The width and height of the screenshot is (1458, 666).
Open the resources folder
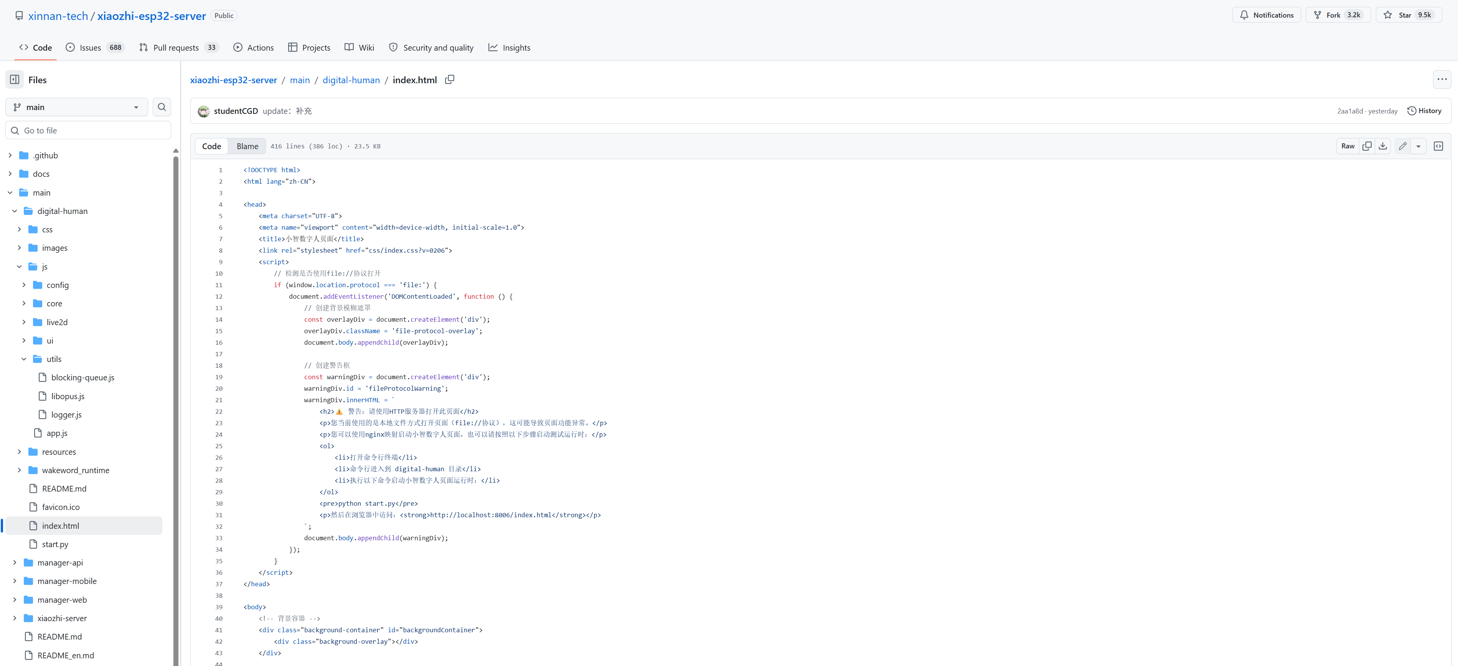pyautogui.click(x=59, y=452)
